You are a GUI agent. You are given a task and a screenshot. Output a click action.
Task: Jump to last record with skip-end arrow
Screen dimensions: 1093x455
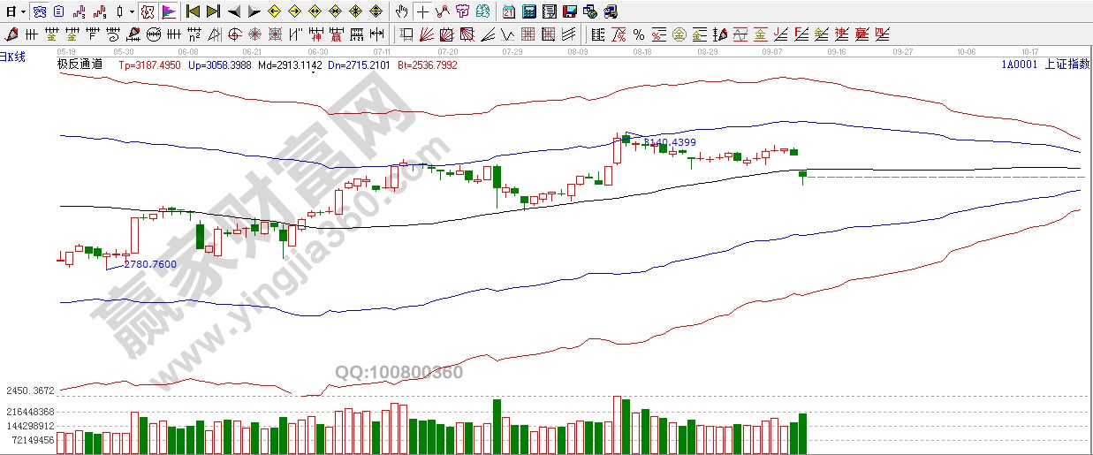pyautogui.click(x=213, y=11)
